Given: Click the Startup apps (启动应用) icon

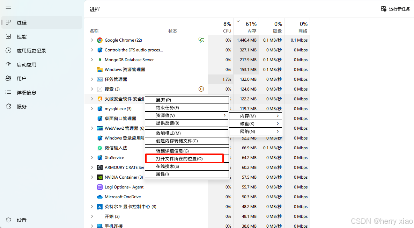Looking at the screenshot, I should [x=8, y=65].
